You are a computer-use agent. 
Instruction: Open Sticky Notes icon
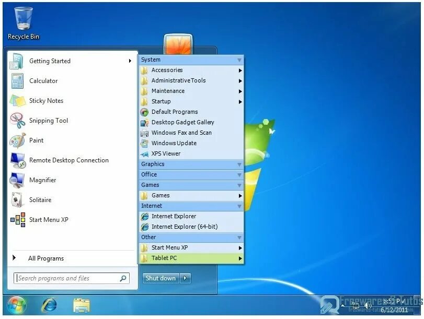pyautogui.click(x=17, y=101)
